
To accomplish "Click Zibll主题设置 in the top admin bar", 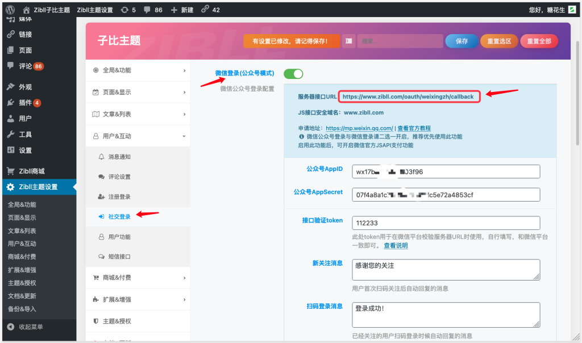I will (x=95, y=10).
